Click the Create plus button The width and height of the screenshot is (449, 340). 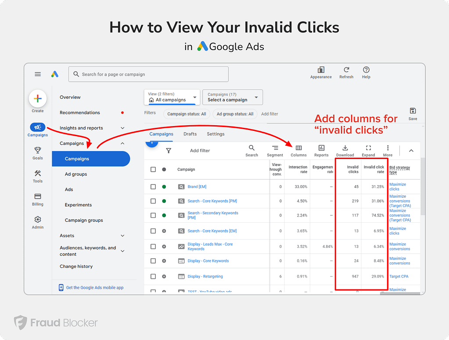pos(38,99)
